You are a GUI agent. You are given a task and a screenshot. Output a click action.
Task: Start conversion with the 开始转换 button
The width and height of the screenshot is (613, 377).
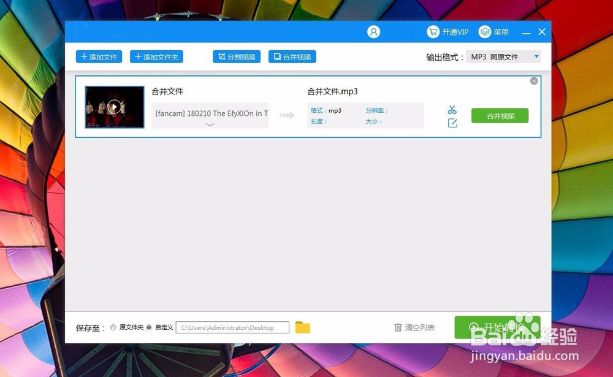point(498,328)
